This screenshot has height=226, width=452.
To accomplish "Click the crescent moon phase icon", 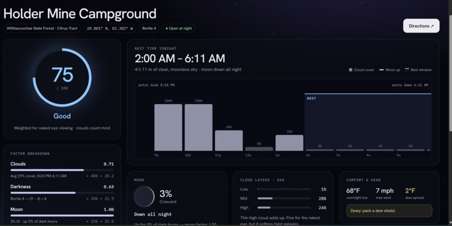I will (144, 197).
